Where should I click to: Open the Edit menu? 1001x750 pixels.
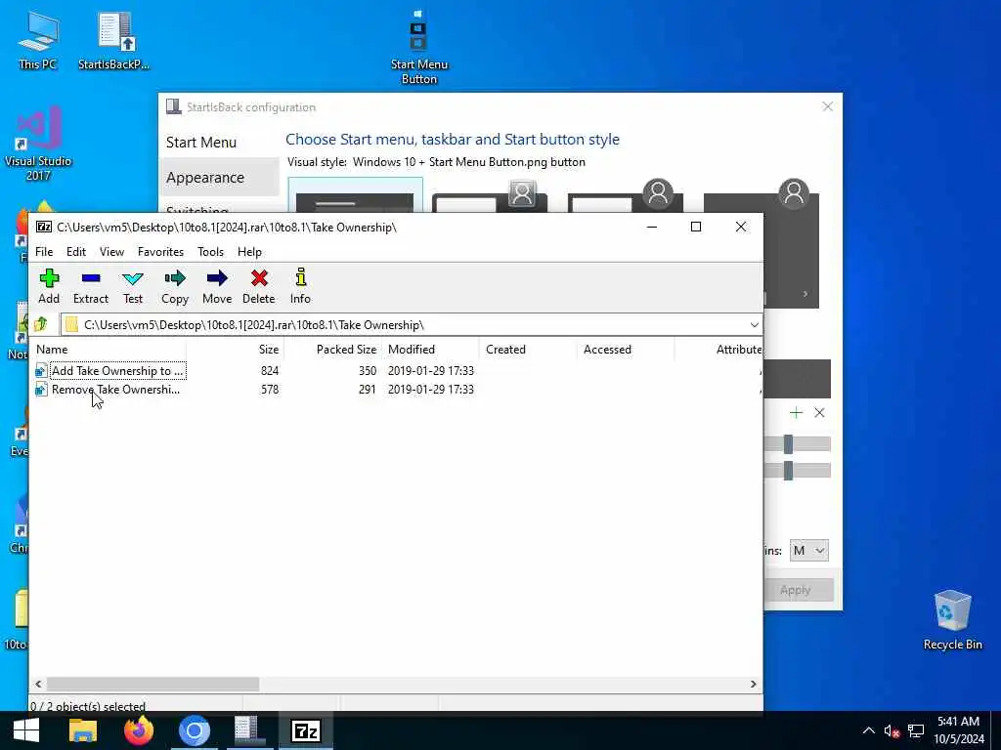(x=76, y=252)
